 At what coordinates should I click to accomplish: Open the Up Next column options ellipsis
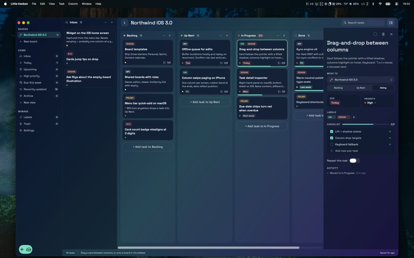(221, 35)
